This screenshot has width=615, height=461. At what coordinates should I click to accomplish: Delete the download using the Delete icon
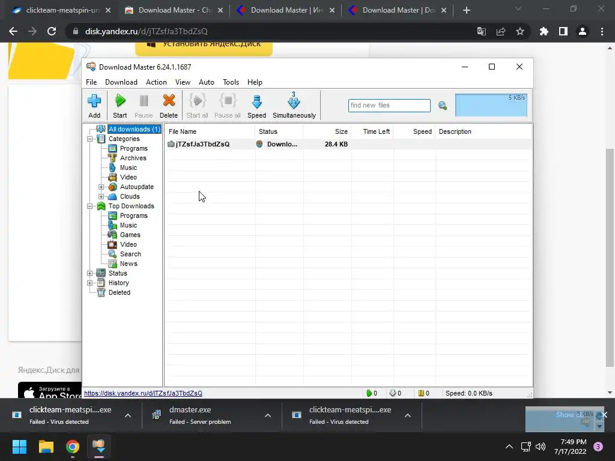pyautogui.click(x=169, y=106)
